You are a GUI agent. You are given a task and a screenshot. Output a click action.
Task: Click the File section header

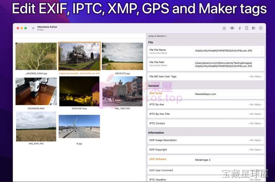tap(151, 42)
